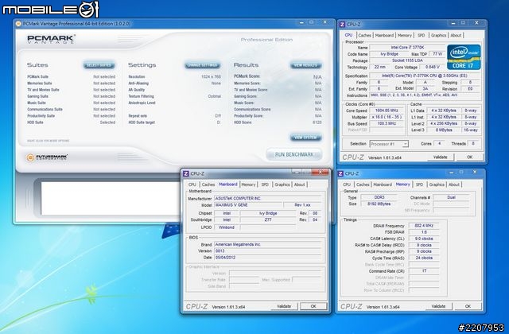Screen dimensions: 509x334
Task: Open Mainboard tab in top-right CPU-Z window
Action: pos(384,35)
